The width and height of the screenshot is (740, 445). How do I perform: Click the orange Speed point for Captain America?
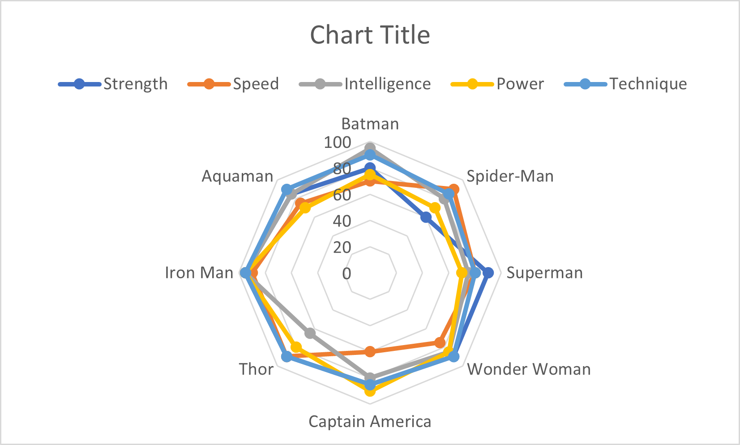[370, 351]
